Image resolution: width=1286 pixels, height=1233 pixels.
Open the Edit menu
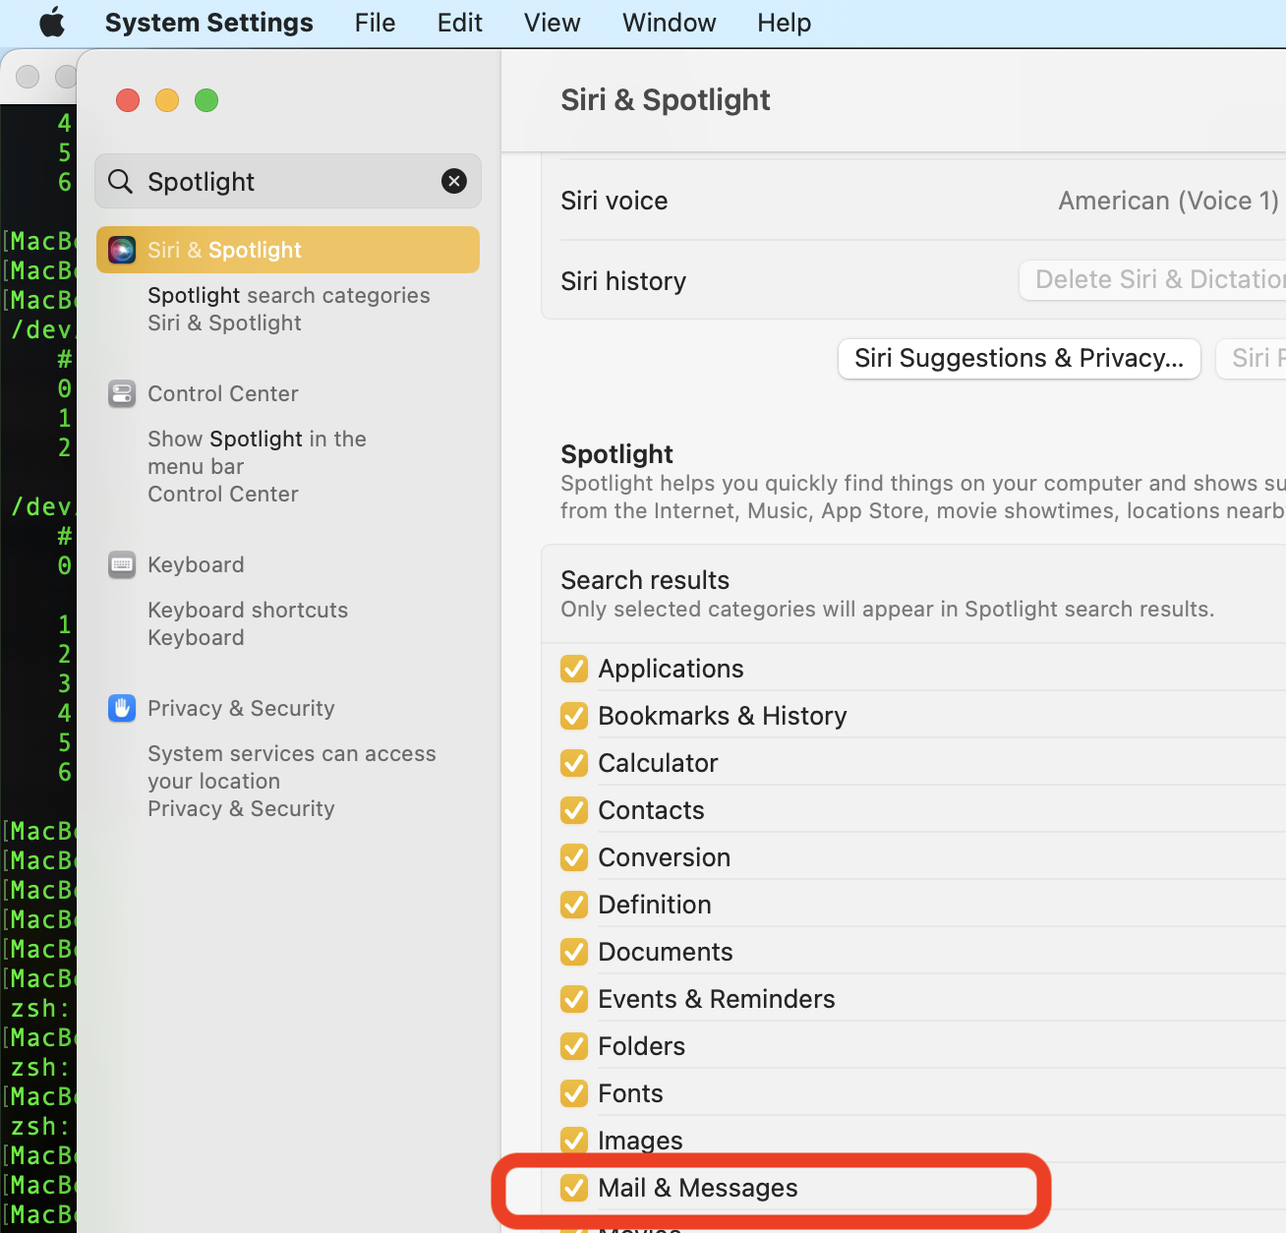click(460, 23)
